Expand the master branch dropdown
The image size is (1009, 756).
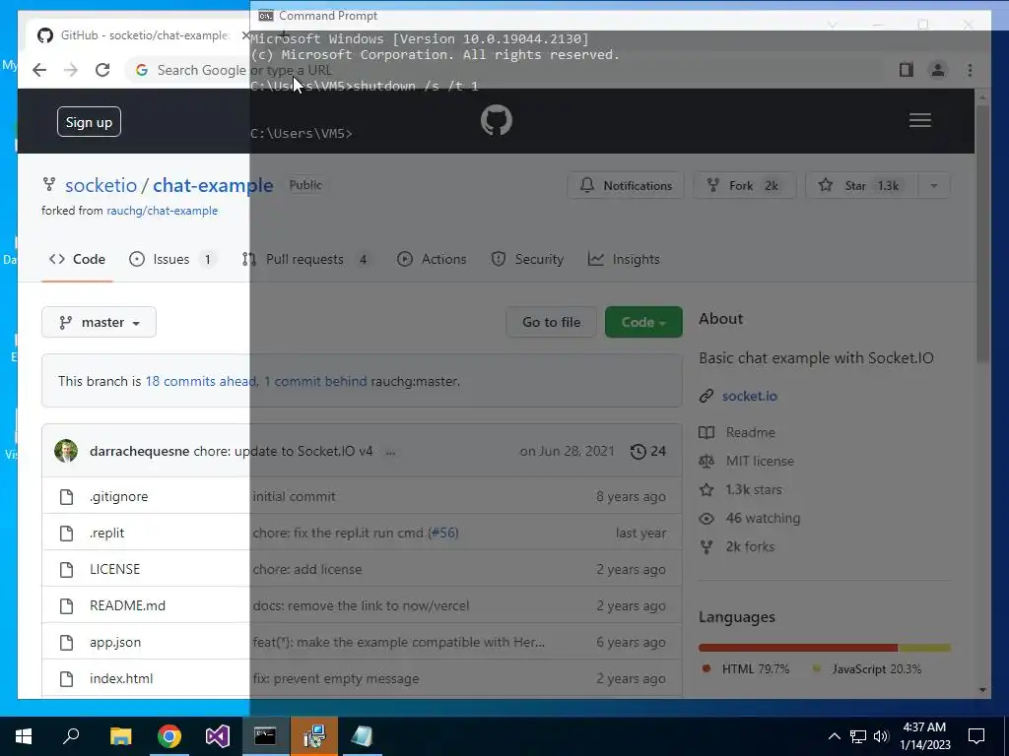click(x=99, y=322)
